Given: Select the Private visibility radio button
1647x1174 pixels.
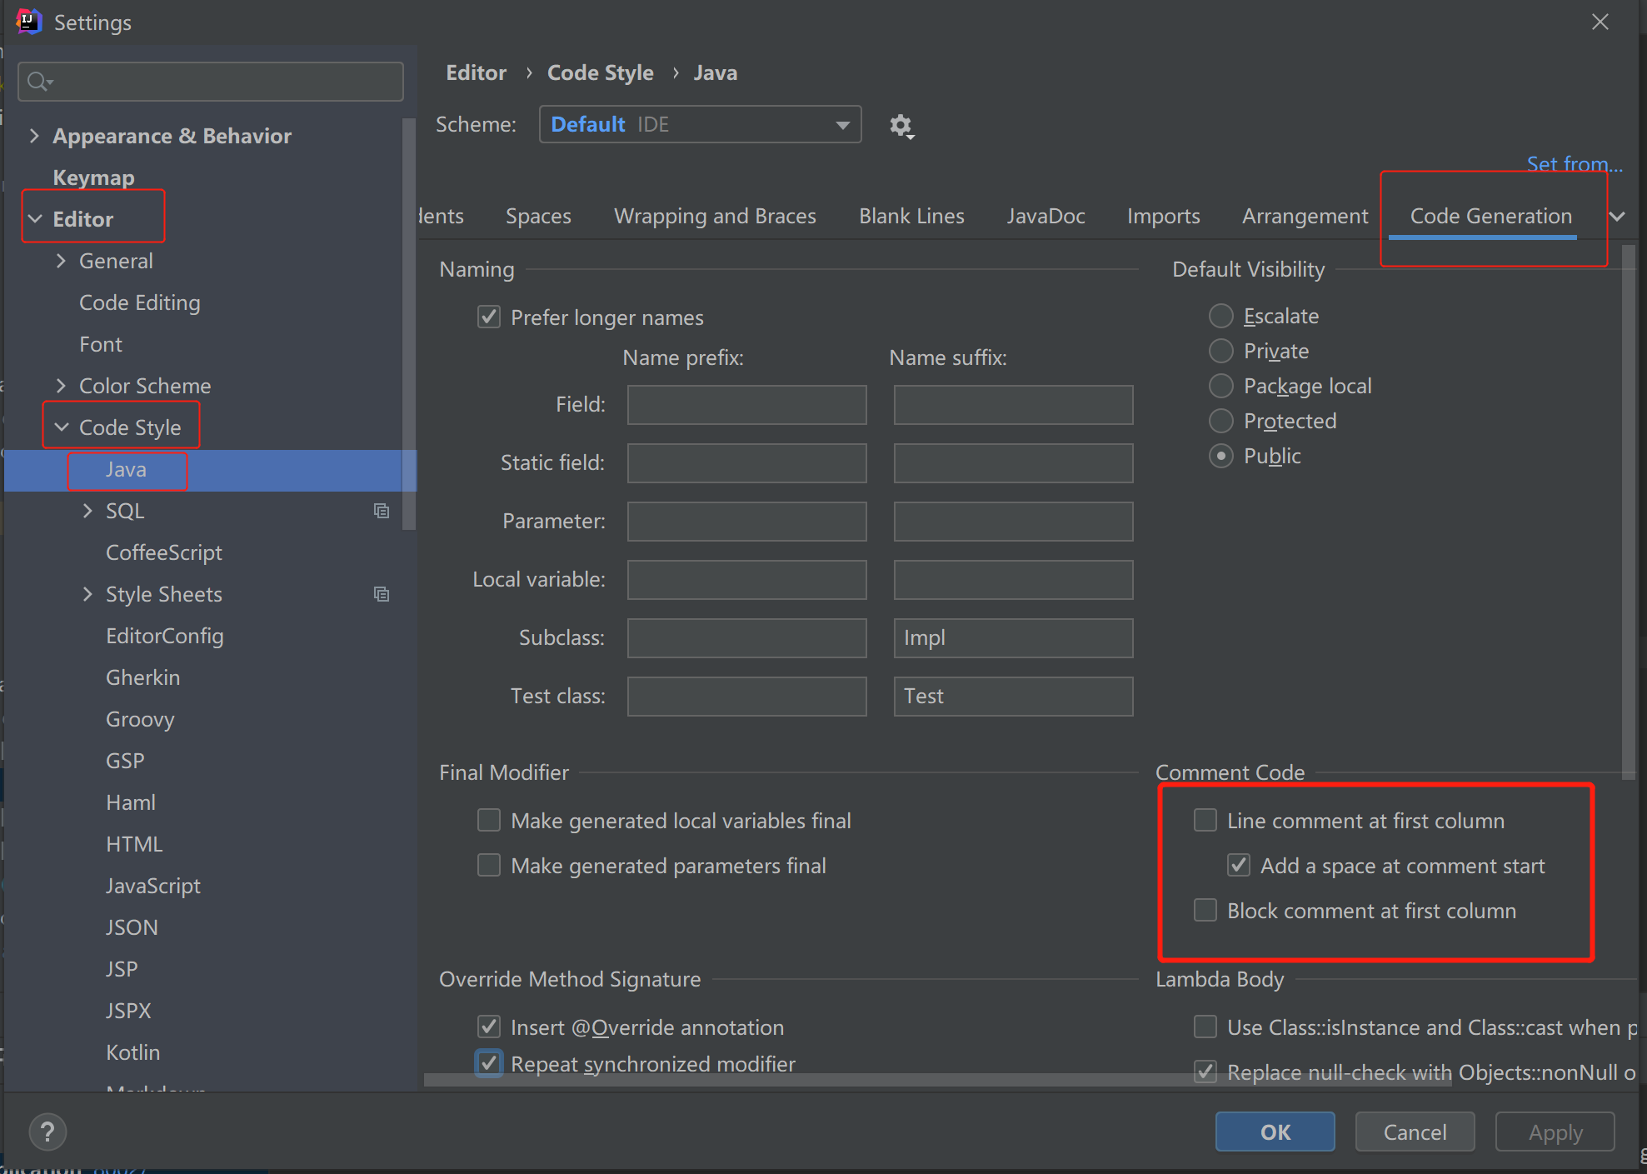Looking at the screenshot, I should click(1220, 351).
